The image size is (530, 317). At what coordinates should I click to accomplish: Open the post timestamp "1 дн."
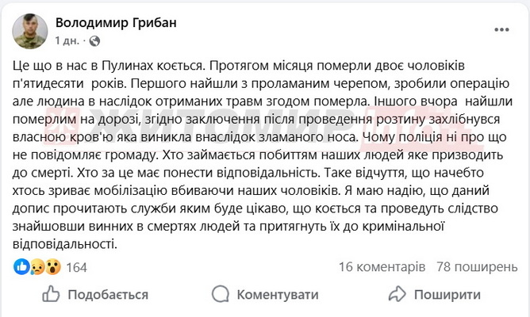68,40
